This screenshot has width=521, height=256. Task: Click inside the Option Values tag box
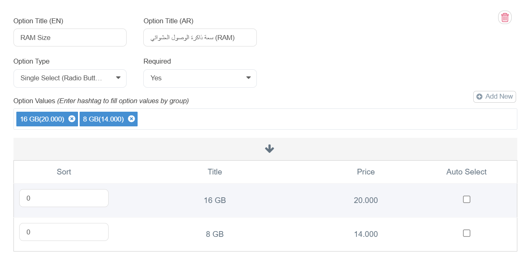327,119
